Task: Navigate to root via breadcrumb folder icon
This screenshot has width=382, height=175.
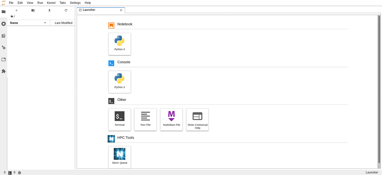Action: tap(11, 16)
